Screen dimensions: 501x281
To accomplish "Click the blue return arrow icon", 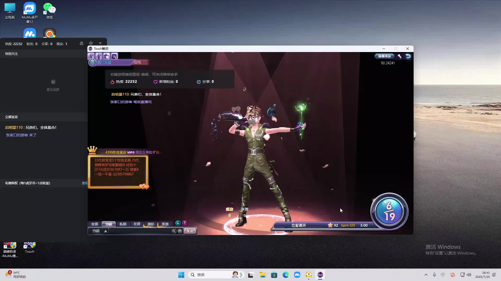I will (408, 56).
